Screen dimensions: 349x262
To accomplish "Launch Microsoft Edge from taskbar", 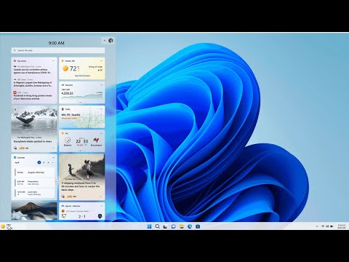I will tap(190, 226).
